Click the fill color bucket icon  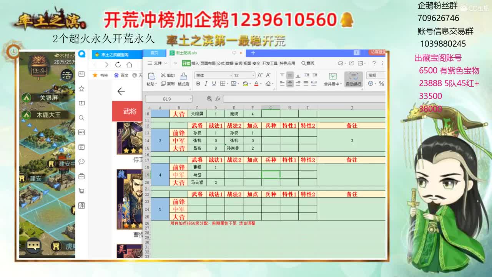tap(245, 83)
